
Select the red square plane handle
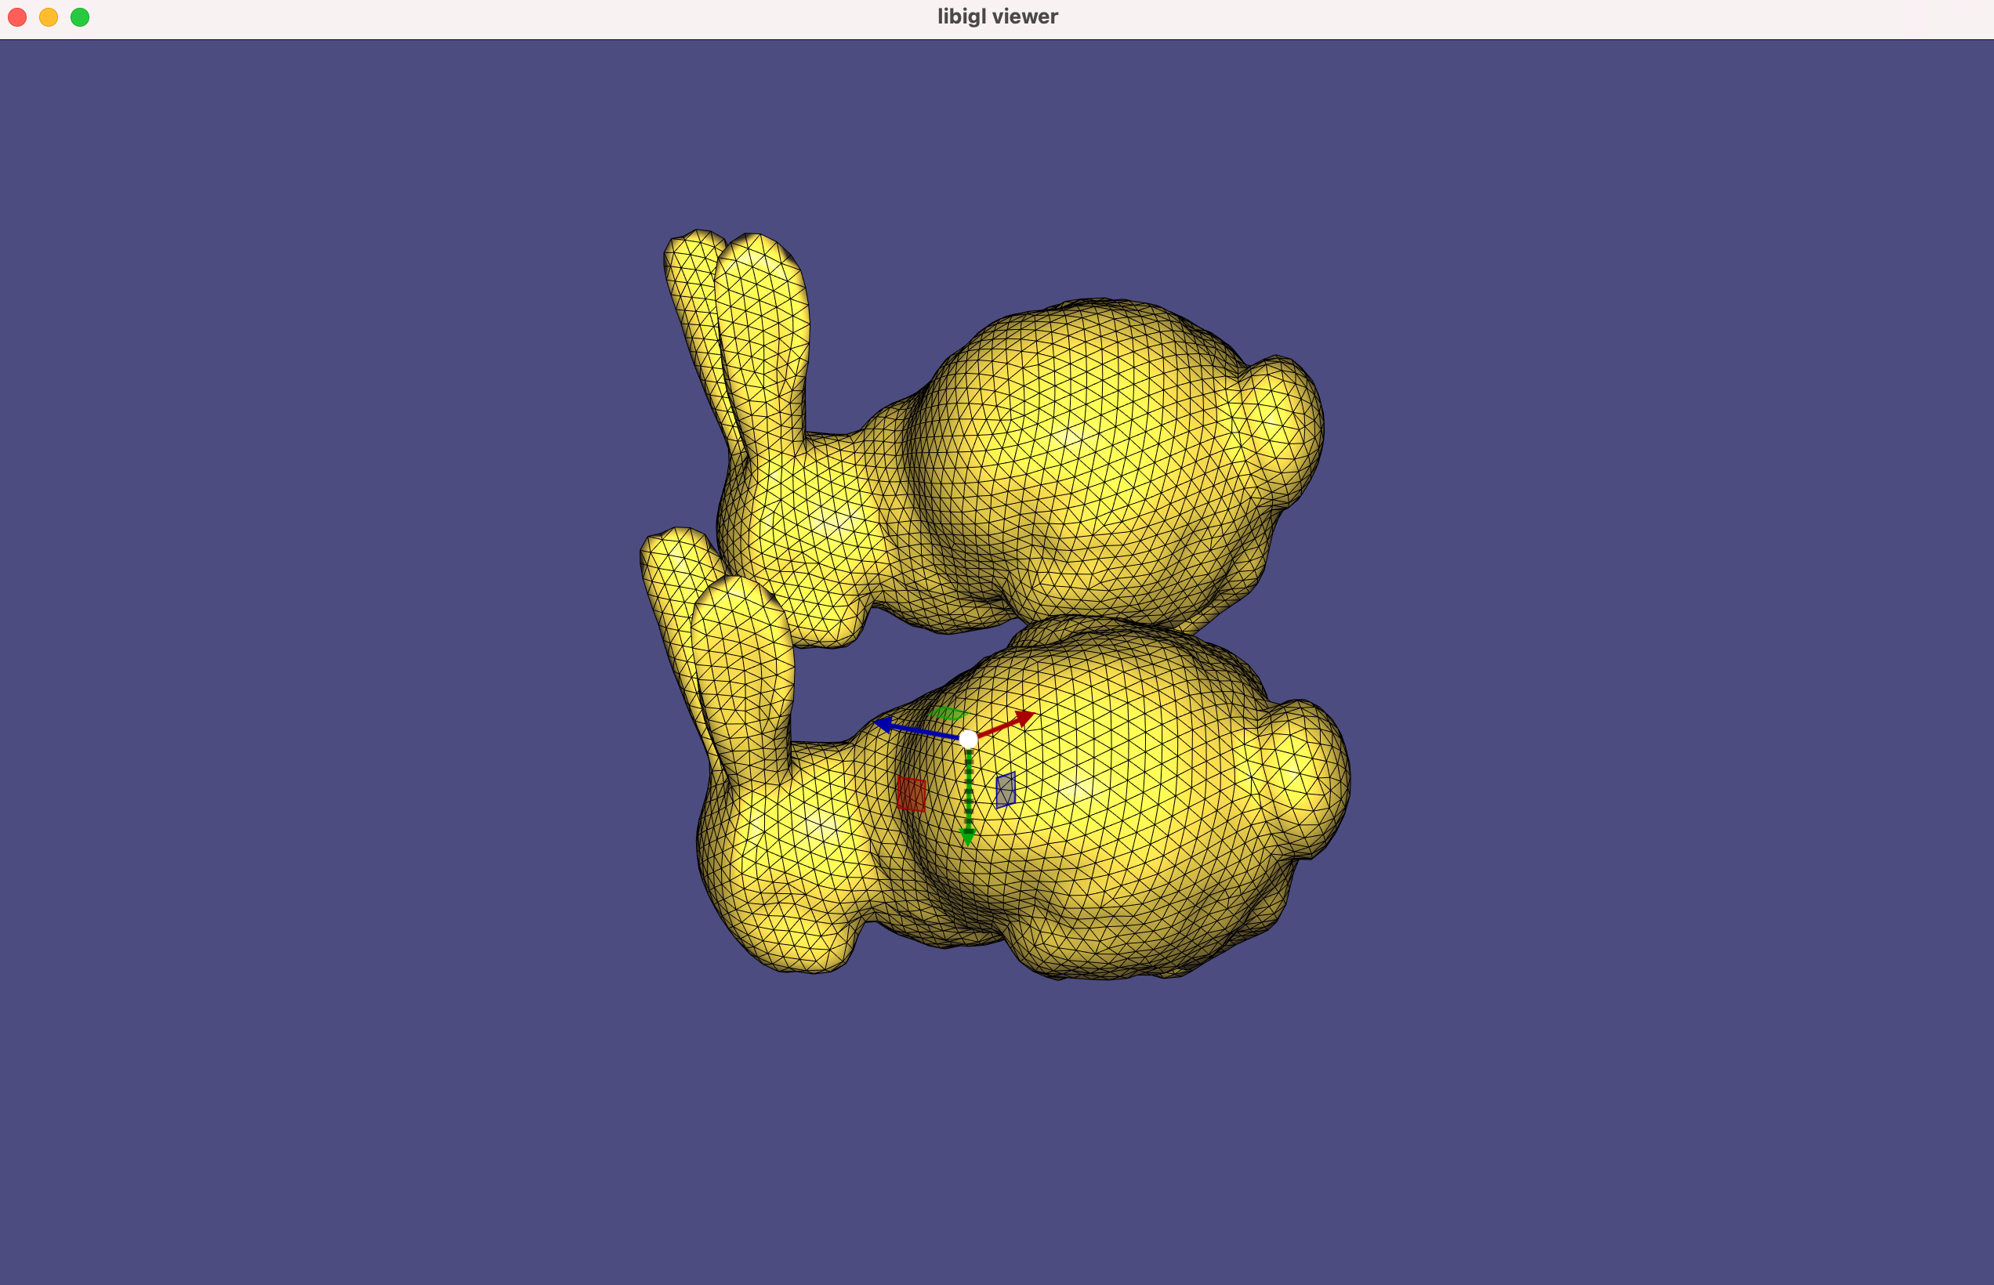911,794
